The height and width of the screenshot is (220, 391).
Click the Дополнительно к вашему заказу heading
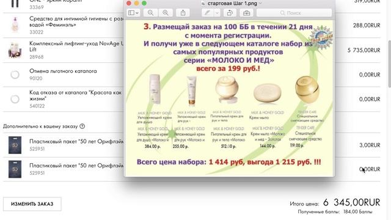[40, 127]
